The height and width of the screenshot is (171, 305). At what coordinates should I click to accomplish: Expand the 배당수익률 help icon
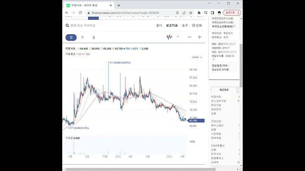point(213,59)
